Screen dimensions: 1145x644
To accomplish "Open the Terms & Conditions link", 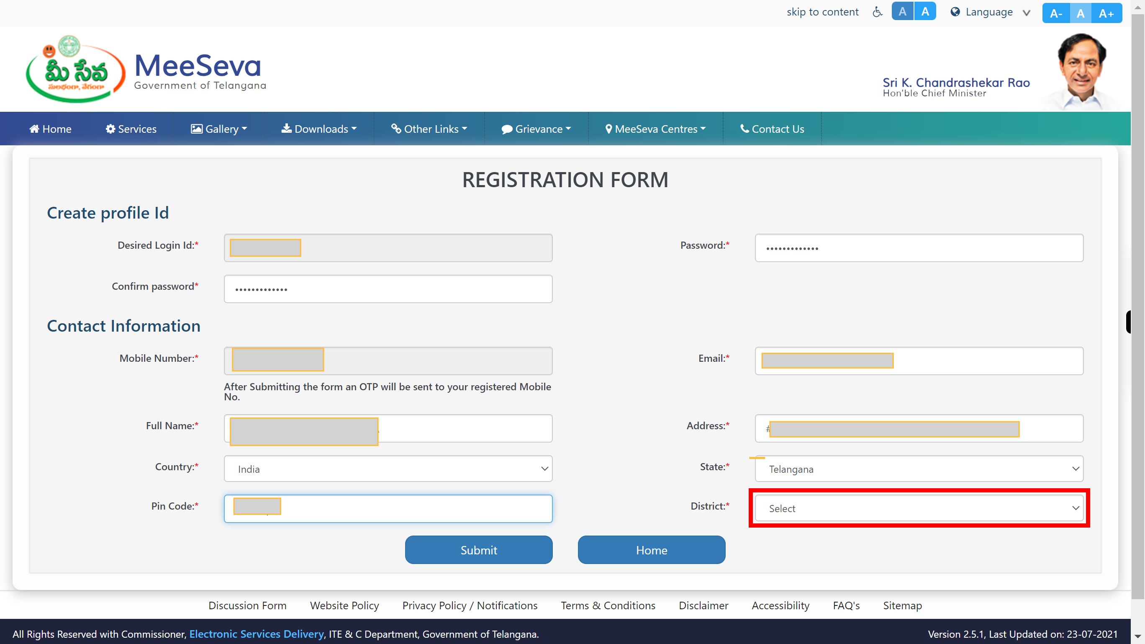I will [x=608, y=606].
